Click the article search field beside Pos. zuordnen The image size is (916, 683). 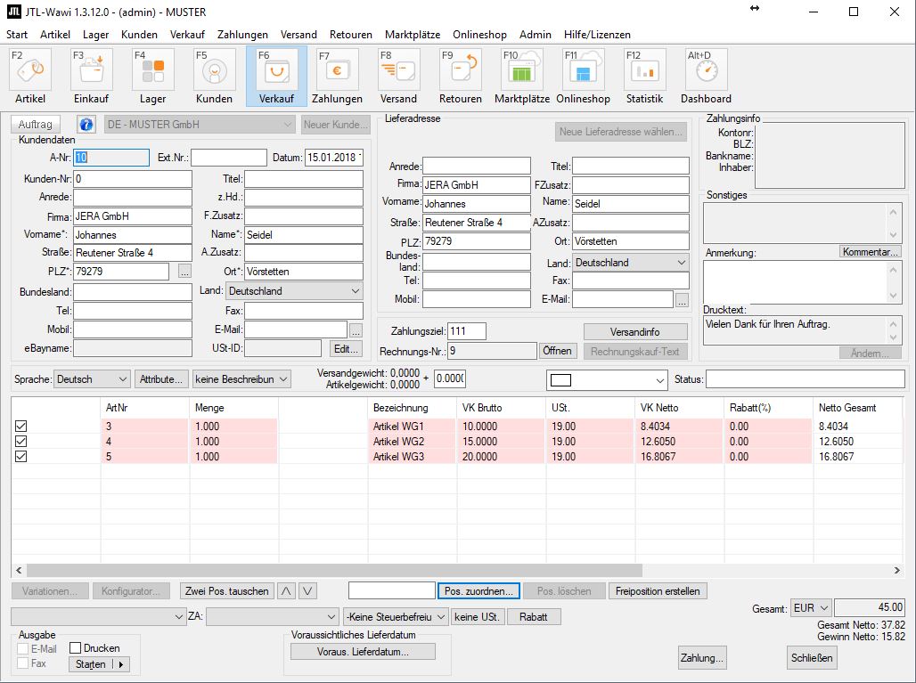click(x=392, y=590)
